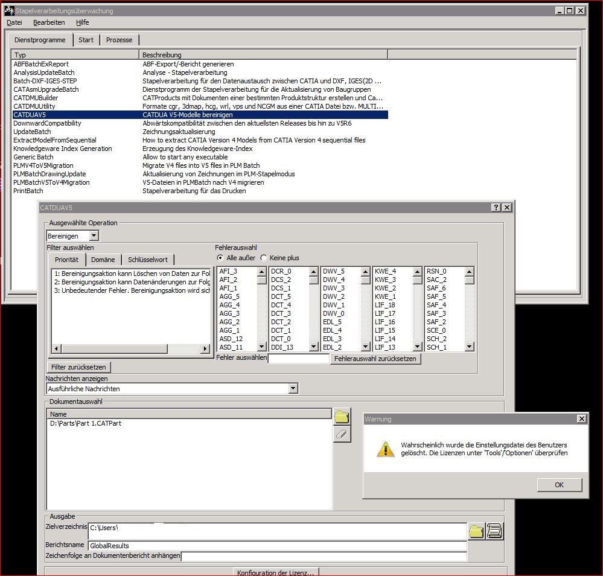Image resolution: width=603 pixels, height=576 pixels.
Task: Select the CATDMUBuilder utility
Action: pyautogui.click(x=200, y=98)
